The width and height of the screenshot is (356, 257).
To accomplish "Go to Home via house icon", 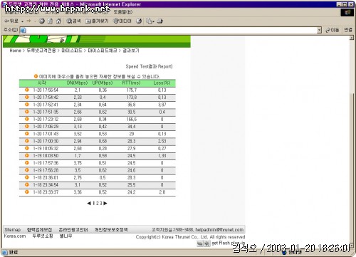I will 58,21.
